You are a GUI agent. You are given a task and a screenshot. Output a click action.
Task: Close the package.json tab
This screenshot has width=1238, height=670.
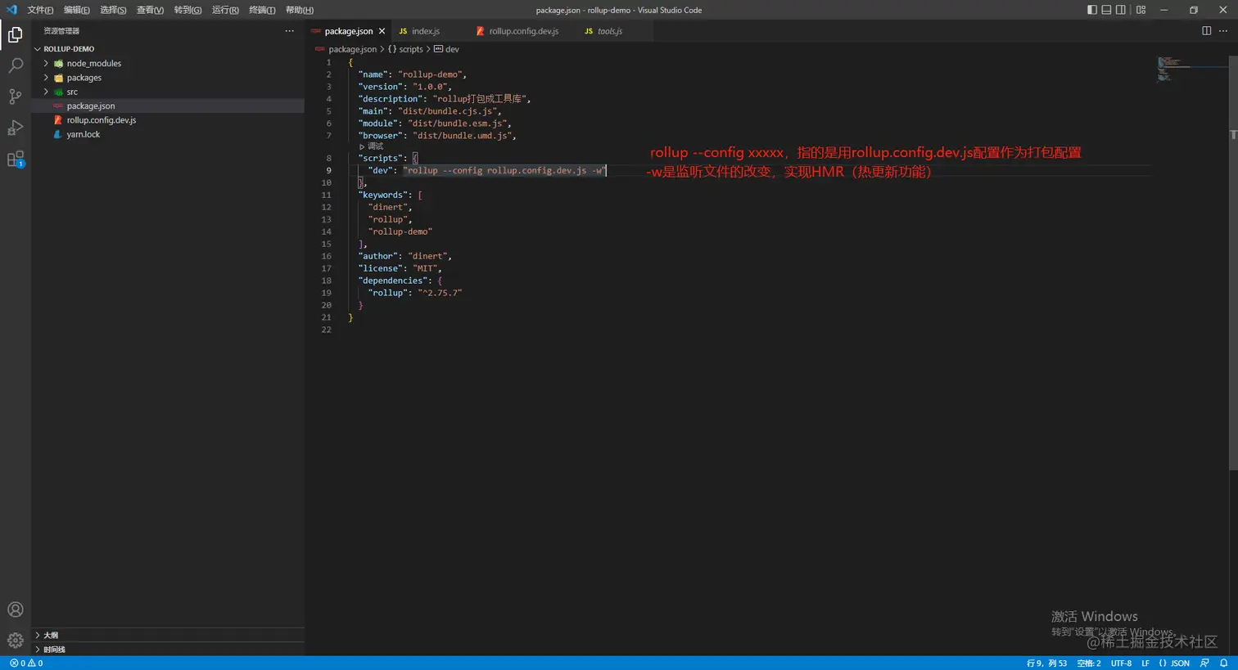[382, 31]
